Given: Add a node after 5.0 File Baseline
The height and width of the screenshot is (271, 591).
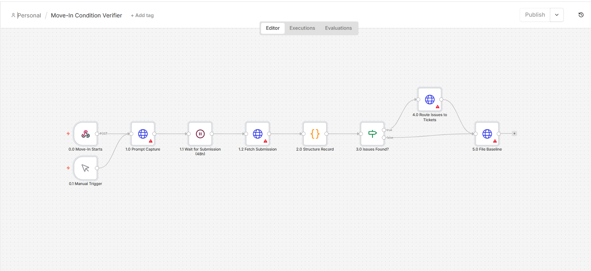Looking at the screenshot, I should [x=514, y=134].
